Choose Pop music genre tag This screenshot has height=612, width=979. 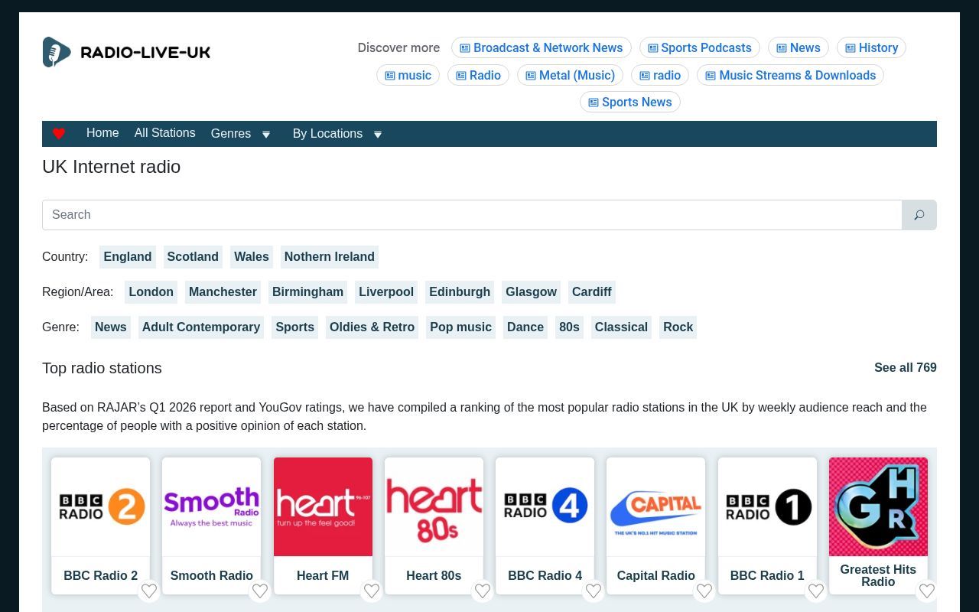point(461,327)
